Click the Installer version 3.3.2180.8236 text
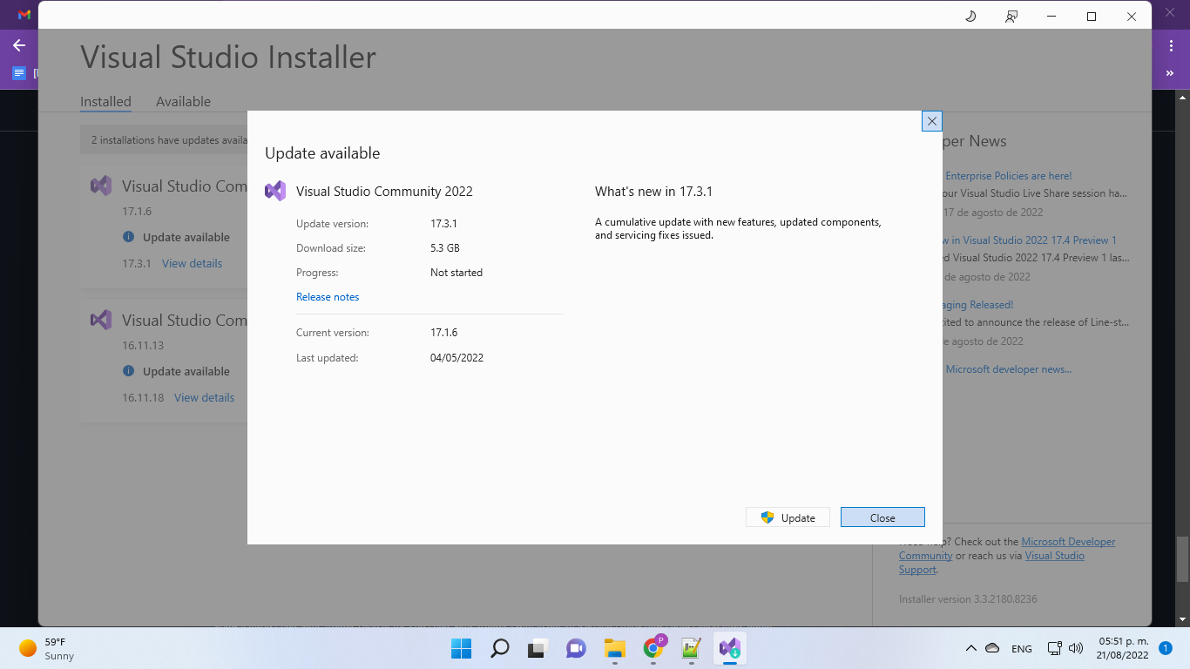 point(968,599)
